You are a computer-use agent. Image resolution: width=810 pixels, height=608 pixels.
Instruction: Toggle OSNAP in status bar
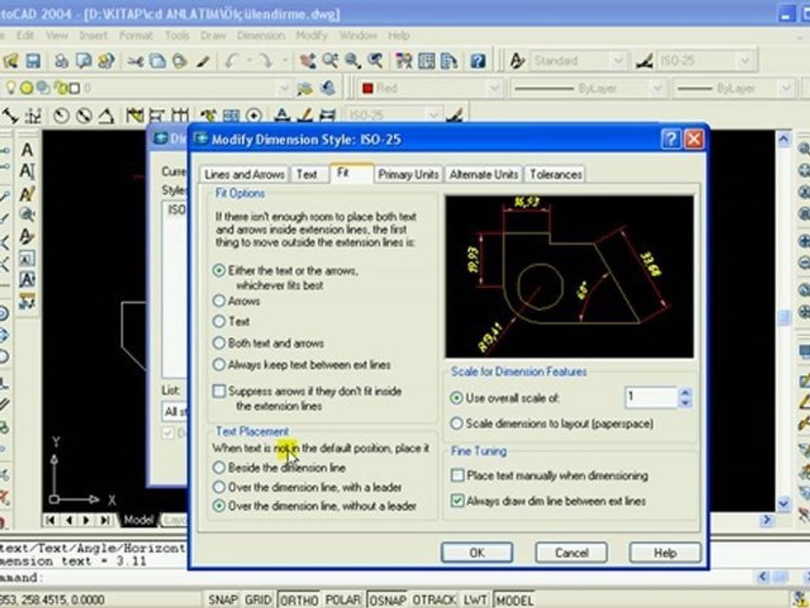click(x=387, y=600)
